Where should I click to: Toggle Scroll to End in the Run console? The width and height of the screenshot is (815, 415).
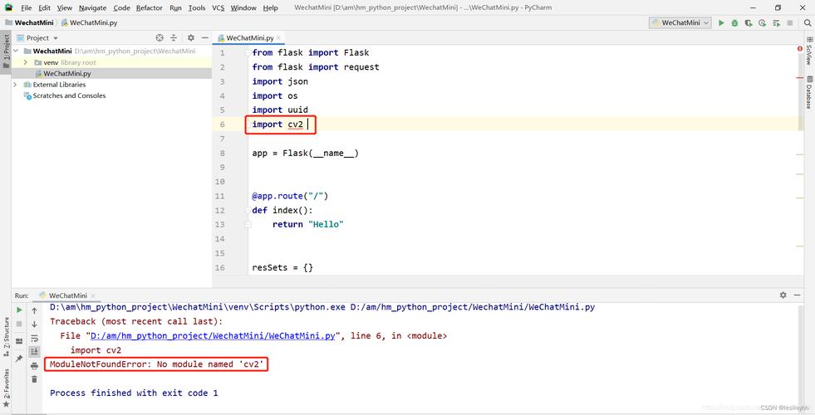tap(34, 352)
